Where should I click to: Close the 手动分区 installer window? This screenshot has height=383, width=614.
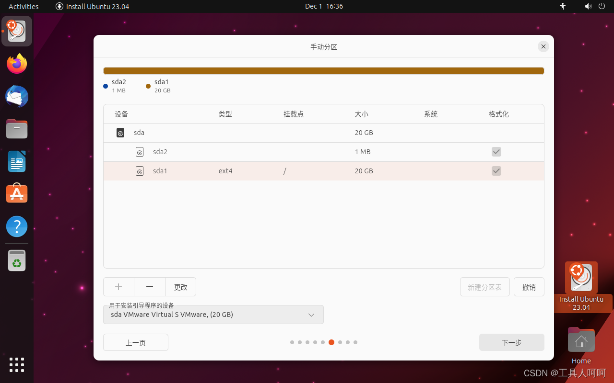[543, 46]
